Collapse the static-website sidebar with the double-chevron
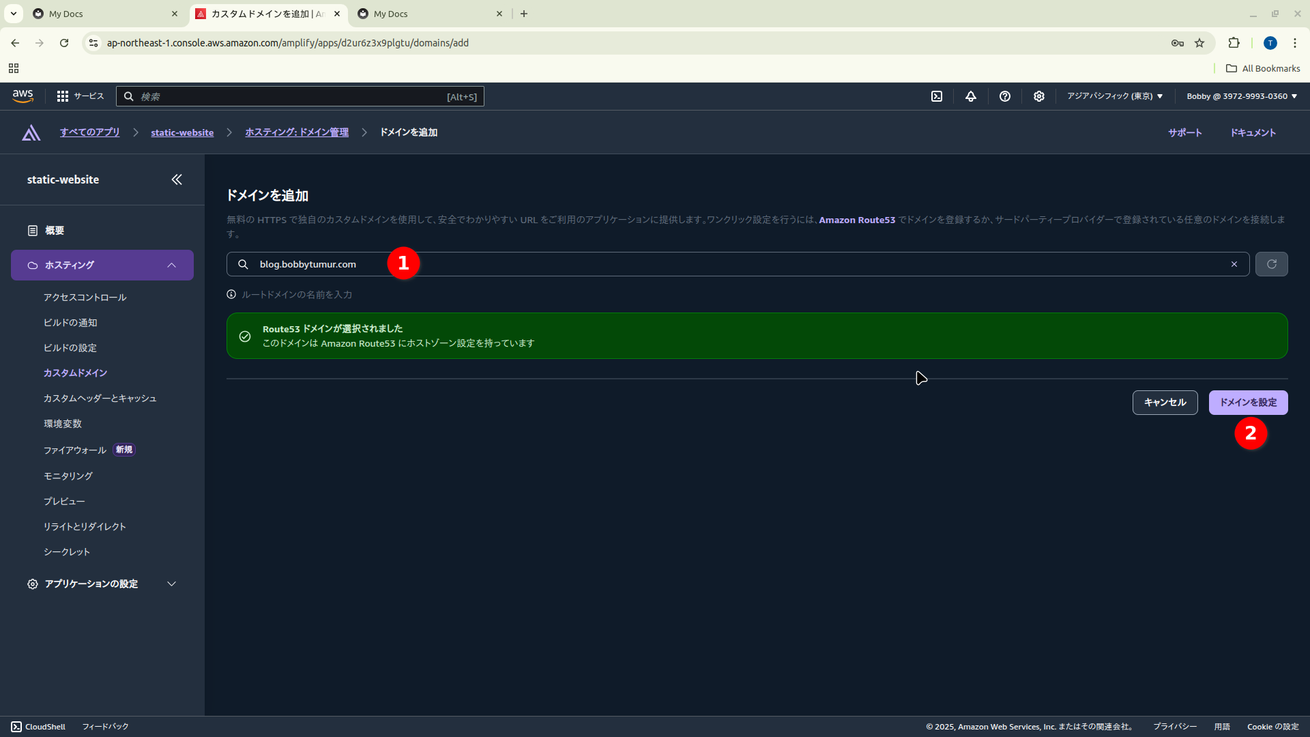Viewport: 1310px width, 737px height. pyautogui.click(x=177, y=179)
